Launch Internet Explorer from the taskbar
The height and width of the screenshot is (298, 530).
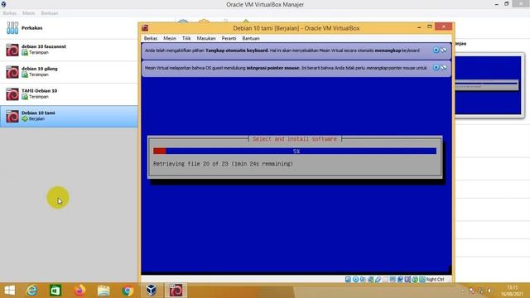point(31,291)
